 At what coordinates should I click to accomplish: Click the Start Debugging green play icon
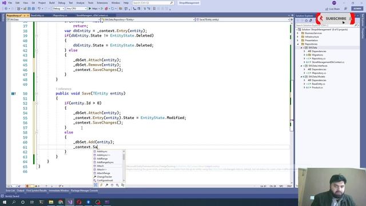[x=90, y=9]
